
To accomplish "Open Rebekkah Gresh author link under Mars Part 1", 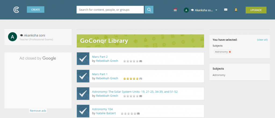I will (107, 78).
